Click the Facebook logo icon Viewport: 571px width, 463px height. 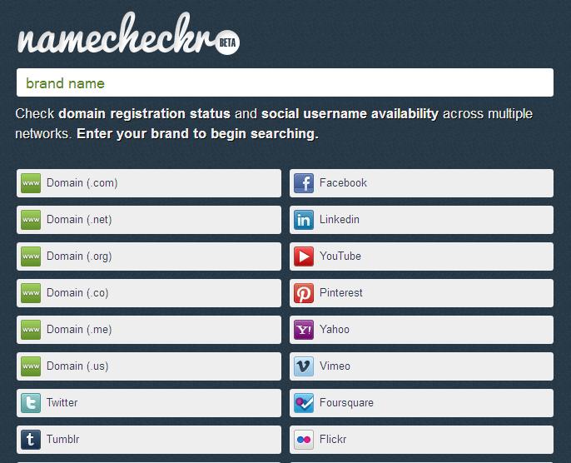click(x=304, y=183)
